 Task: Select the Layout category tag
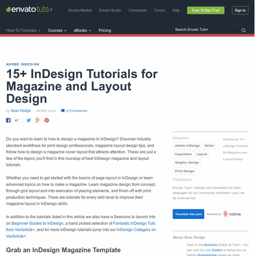tap(202, 154)
